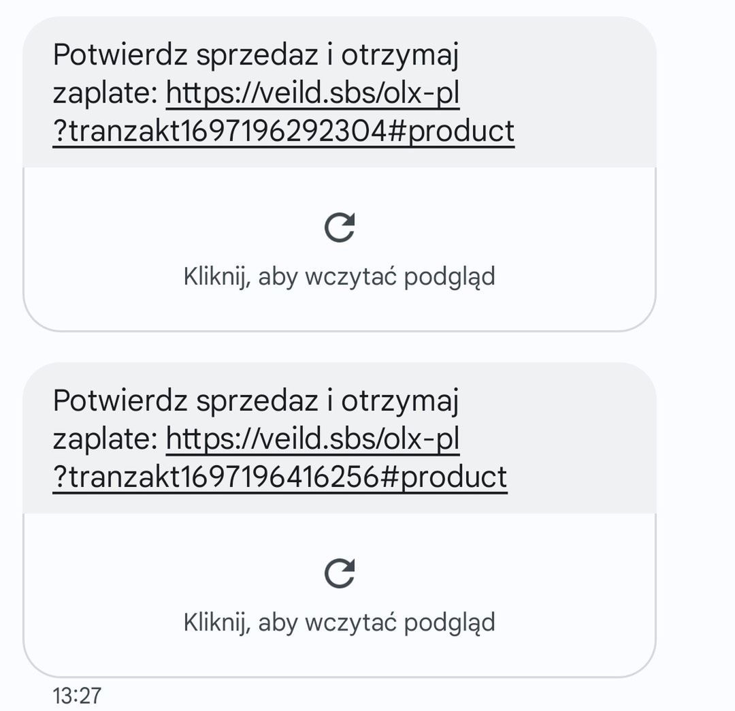This screenshot has width=735, height=711.
Task: Tap the circular refresh arrow above first preview text
Action: (341, 227)
